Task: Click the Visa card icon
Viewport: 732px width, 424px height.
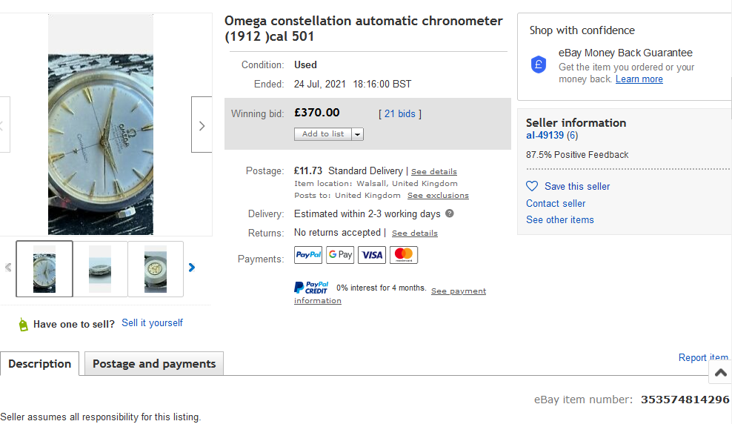Action: click(x=372, y=255)
